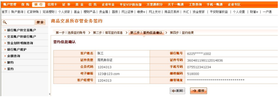Click the 客户经理号 value 1204313
This screenshot has width=279, height=111.
[105, 80]
